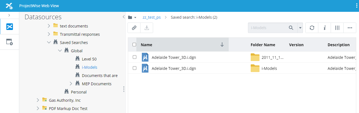
Task: Open the vertical dots menu in the header
Action: tap(357, 6)
